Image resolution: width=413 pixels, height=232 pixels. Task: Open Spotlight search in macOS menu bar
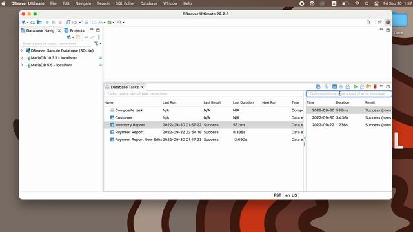point(367,3)
